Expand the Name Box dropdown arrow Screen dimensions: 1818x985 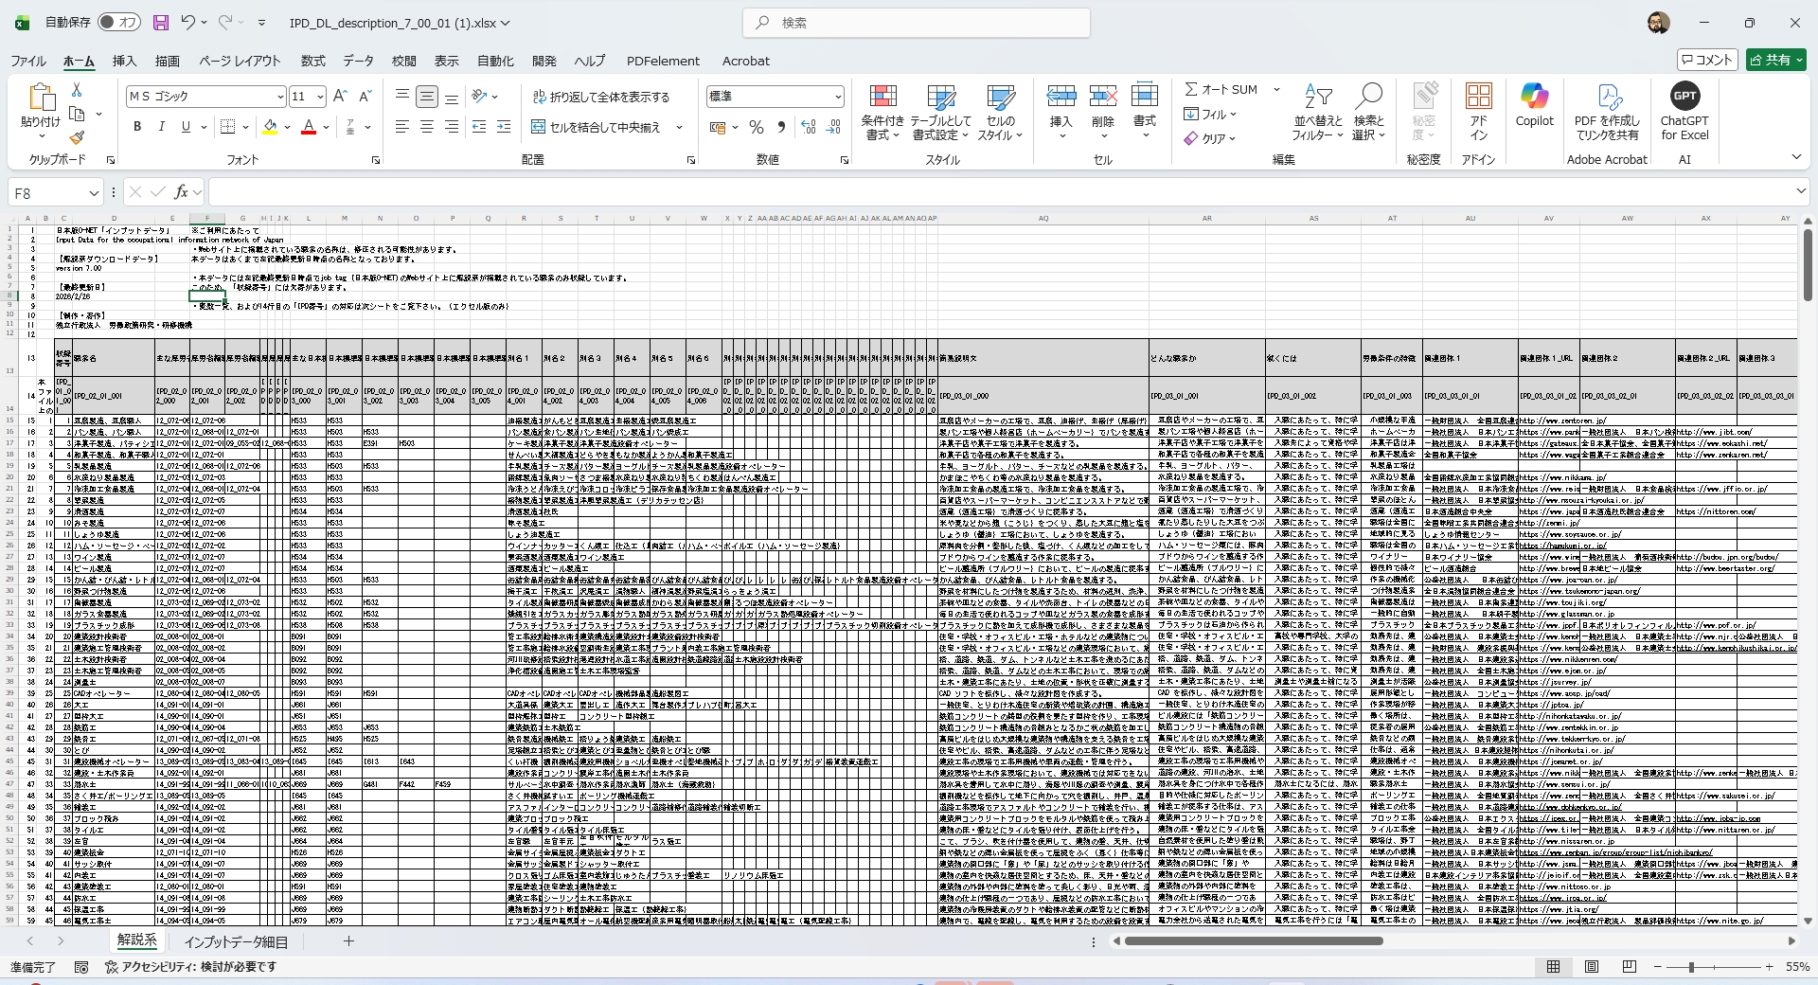coord(94,193)
